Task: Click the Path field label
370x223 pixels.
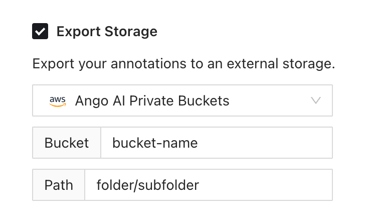Action: [59, 185]
